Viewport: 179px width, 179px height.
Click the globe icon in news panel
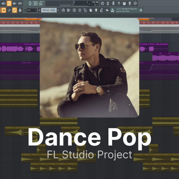141,10
